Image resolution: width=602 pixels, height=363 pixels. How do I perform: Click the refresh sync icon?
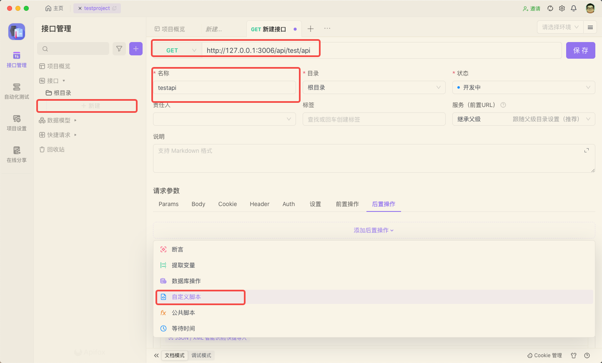click(x=550, y=8)
